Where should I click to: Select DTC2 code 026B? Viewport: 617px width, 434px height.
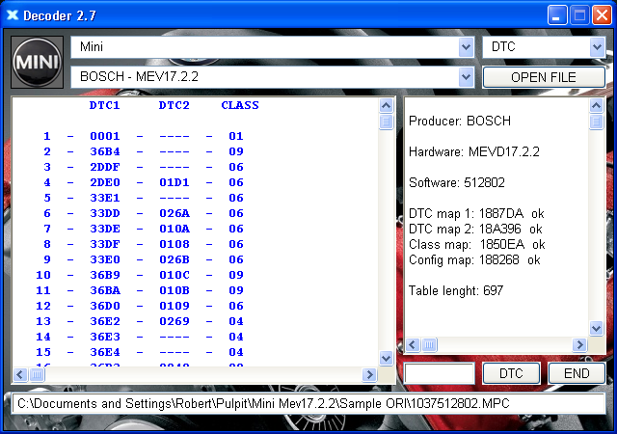pos(174,259)
